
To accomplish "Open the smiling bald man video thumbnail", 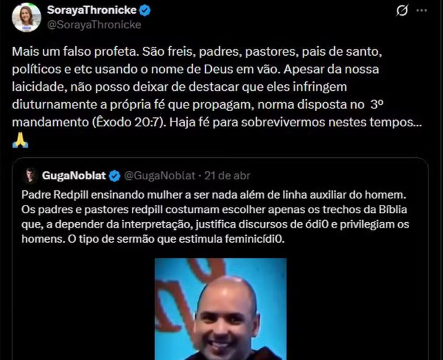I will (221, 309).
